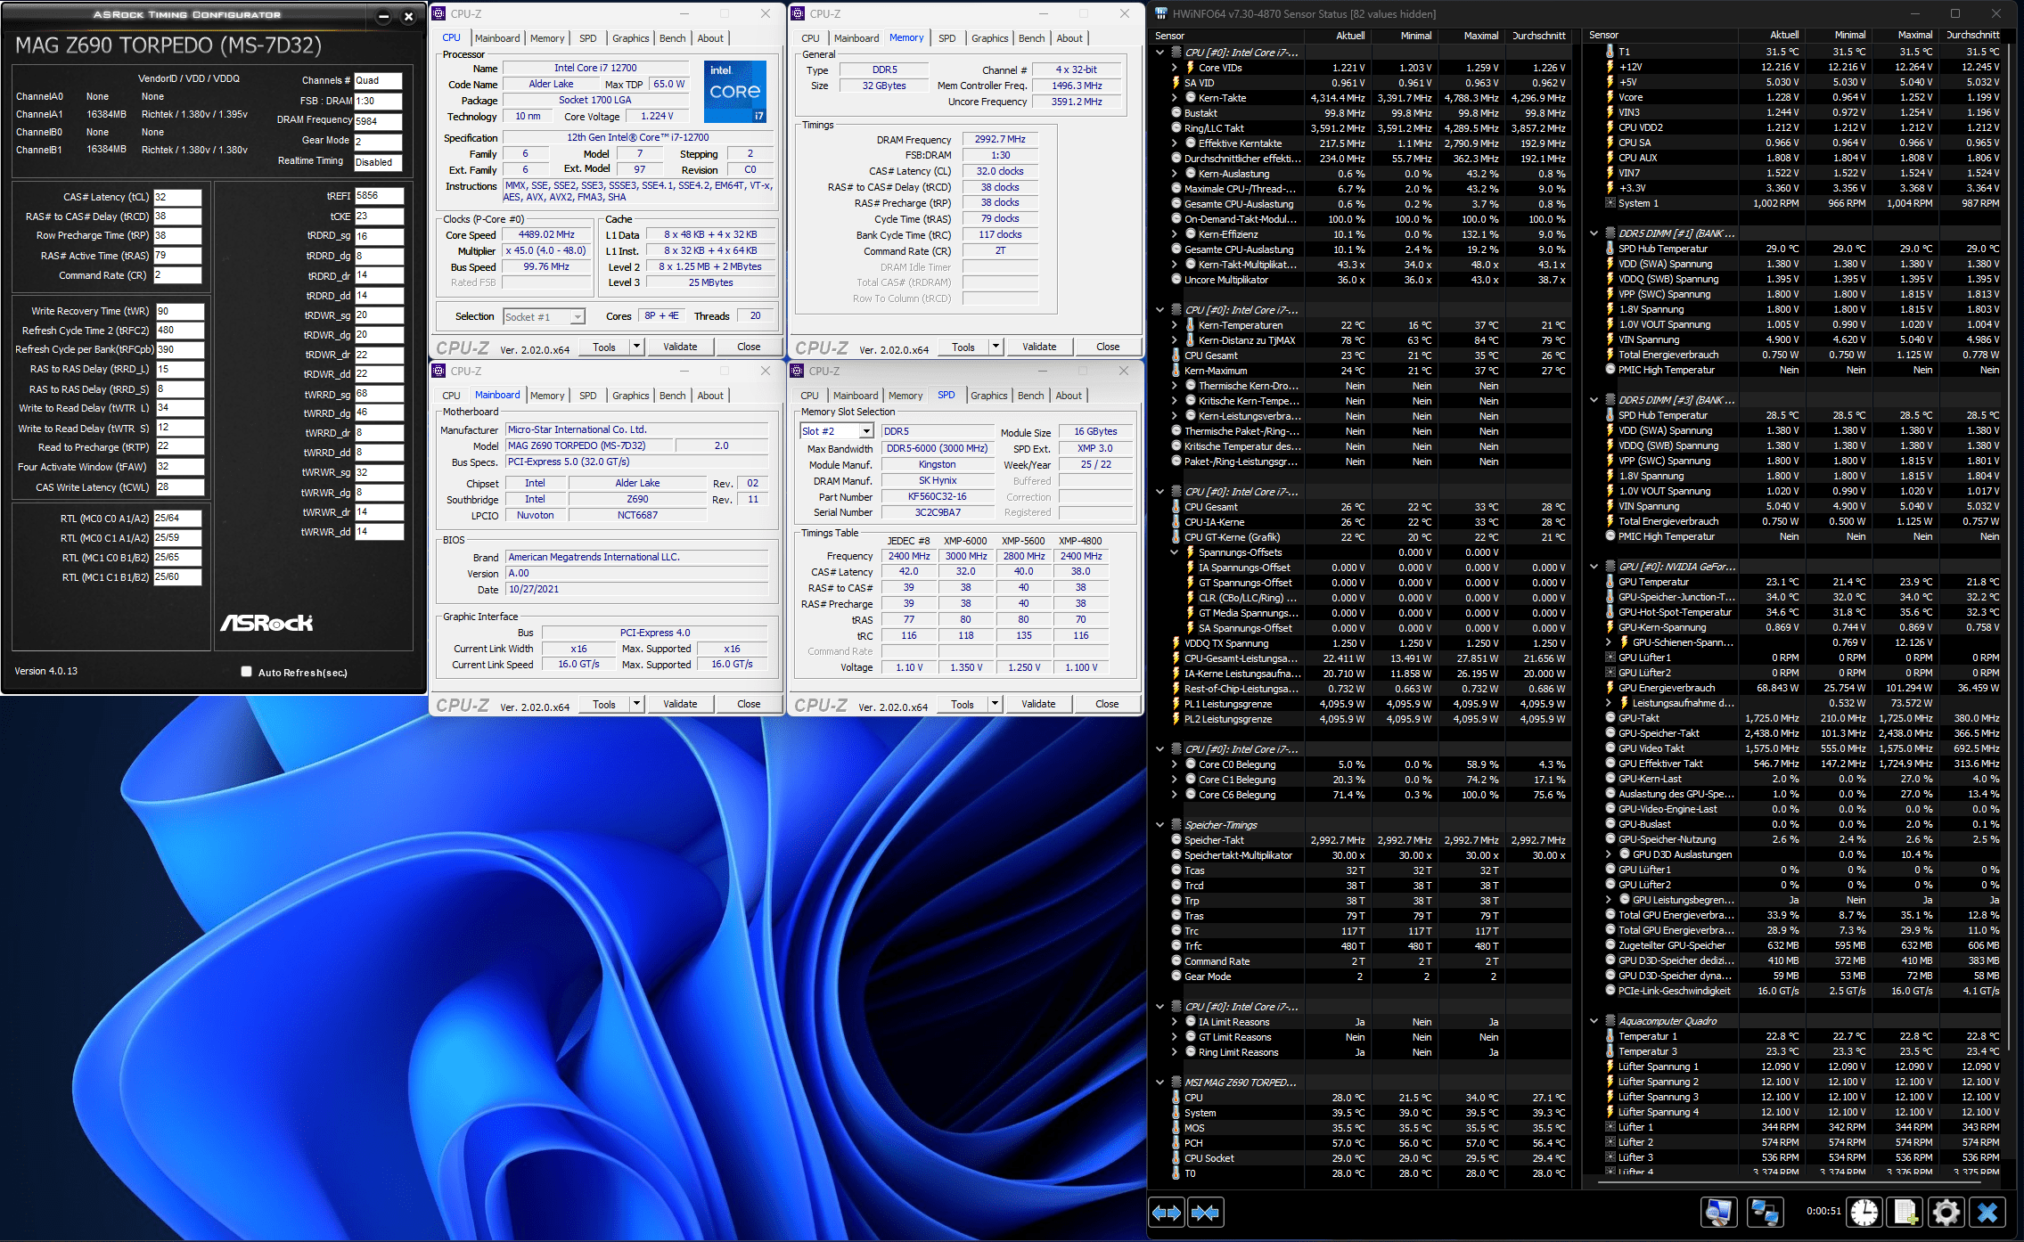2024x1242 pixels.
Task: Open HWiNFO remote network monitoring icon
Action: tap(1764, 1213)
